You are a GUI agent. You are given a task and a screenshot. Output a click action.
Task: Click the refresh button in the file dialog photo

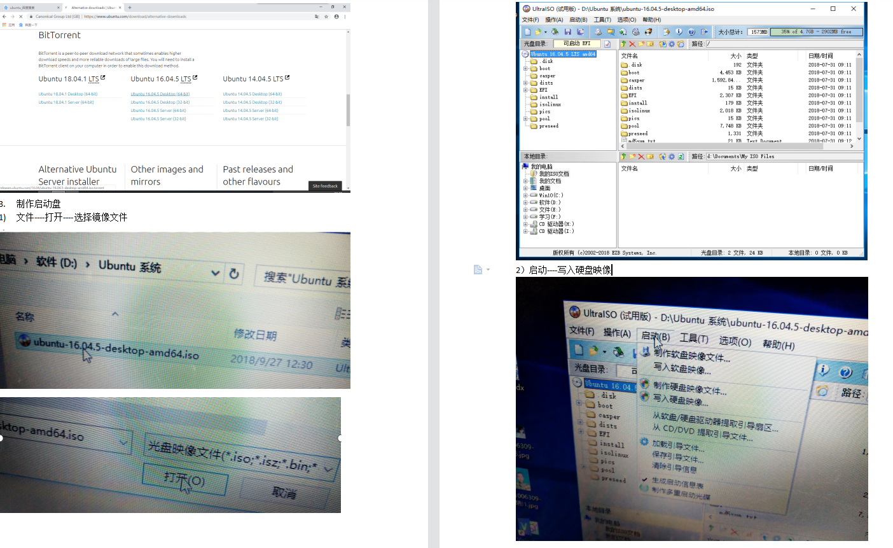click(x=234, y=274)
